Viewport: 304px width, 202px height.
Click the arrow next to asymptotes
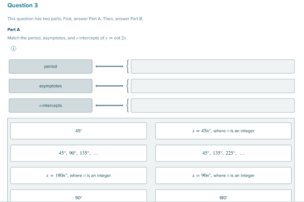109,86
